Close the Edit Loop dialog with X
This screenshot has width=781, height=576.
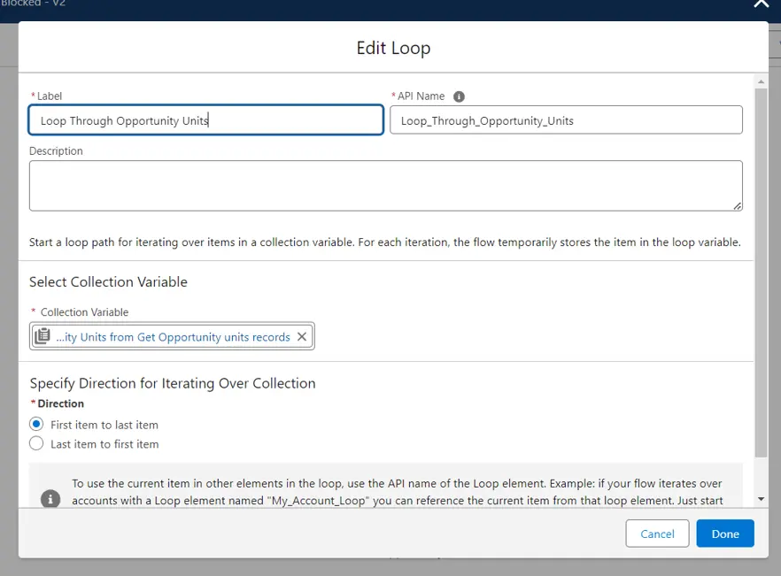[x=761, y=4]
